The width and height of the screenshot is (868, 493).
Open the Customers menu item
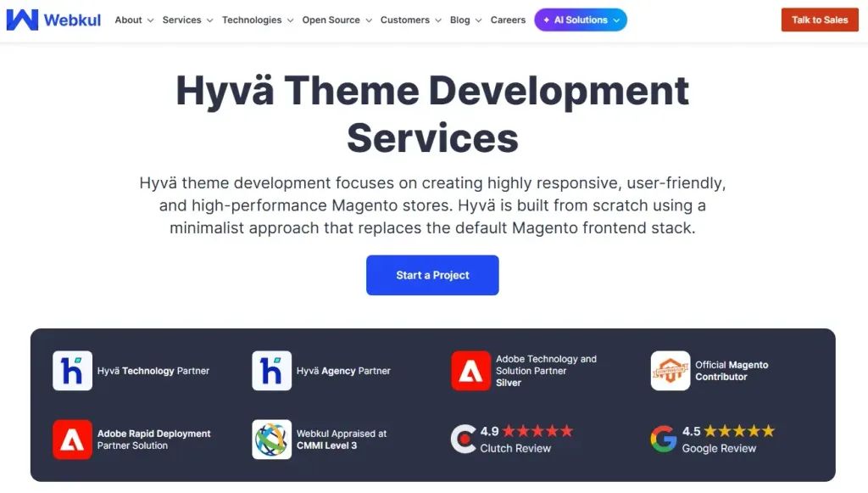tap(404, 20)
